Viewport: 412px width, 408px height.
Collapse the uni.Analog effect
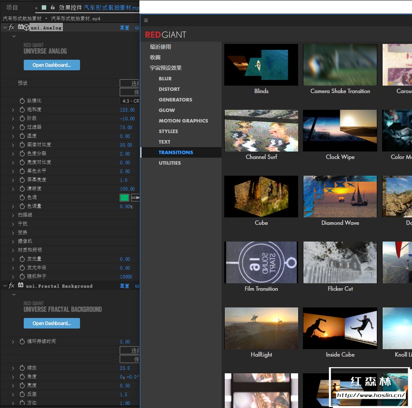click(5, 27)
